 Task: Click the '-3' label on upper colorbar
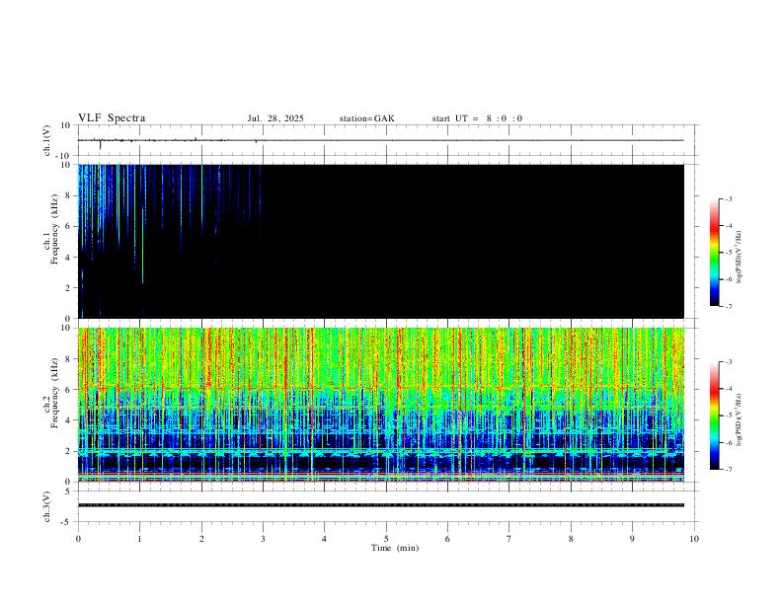(x=728, y=198)
